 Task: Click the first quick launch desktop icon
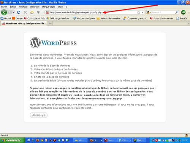click(29, 140)
